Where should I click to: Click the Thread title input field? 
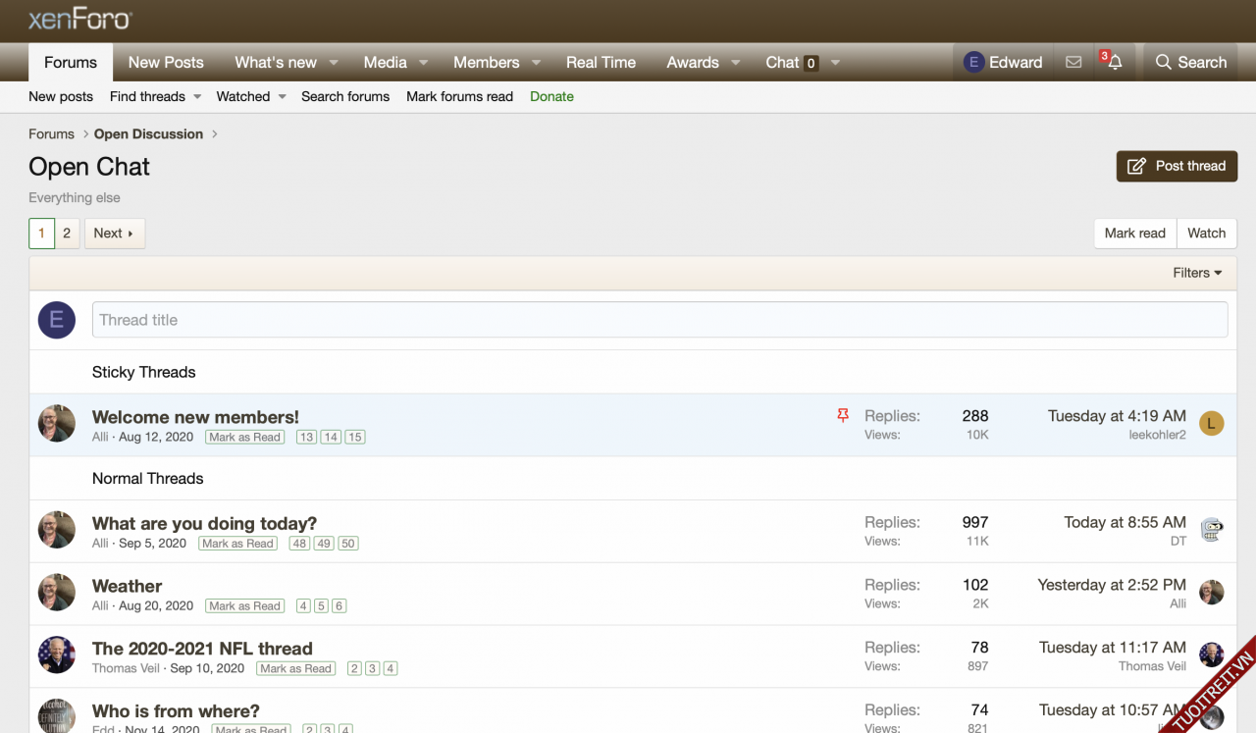tap(659, 320)
